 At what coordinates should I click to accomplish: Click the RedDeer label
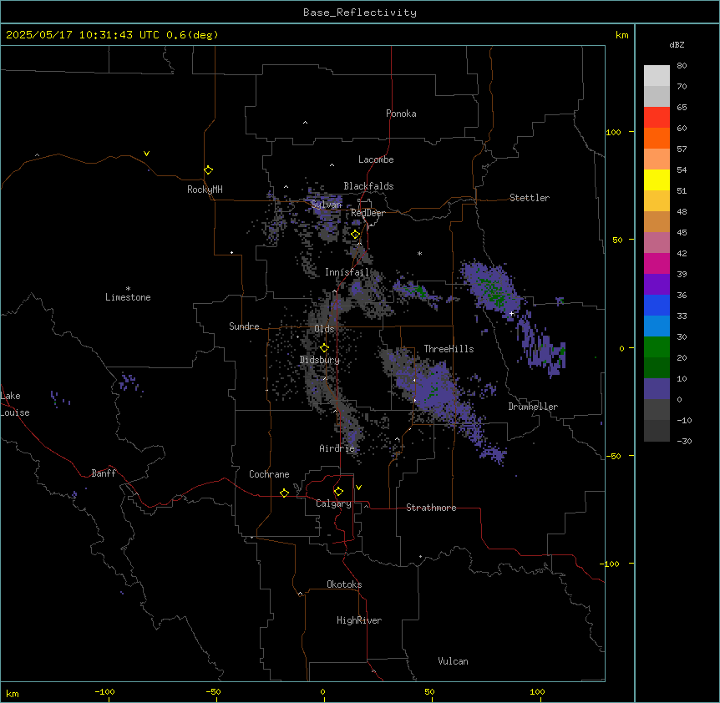[368, 213]
